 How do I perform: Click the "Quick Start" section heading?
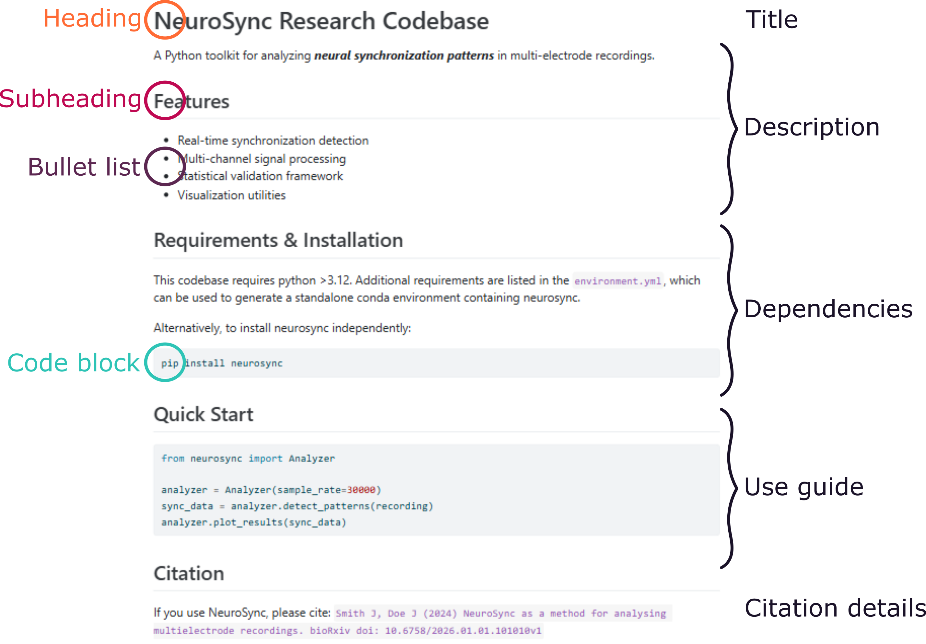tap(203, 415)
